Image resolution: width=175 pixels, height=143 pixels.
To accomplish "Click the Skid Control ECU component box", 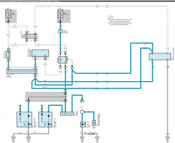I will (x=40, y=53).
